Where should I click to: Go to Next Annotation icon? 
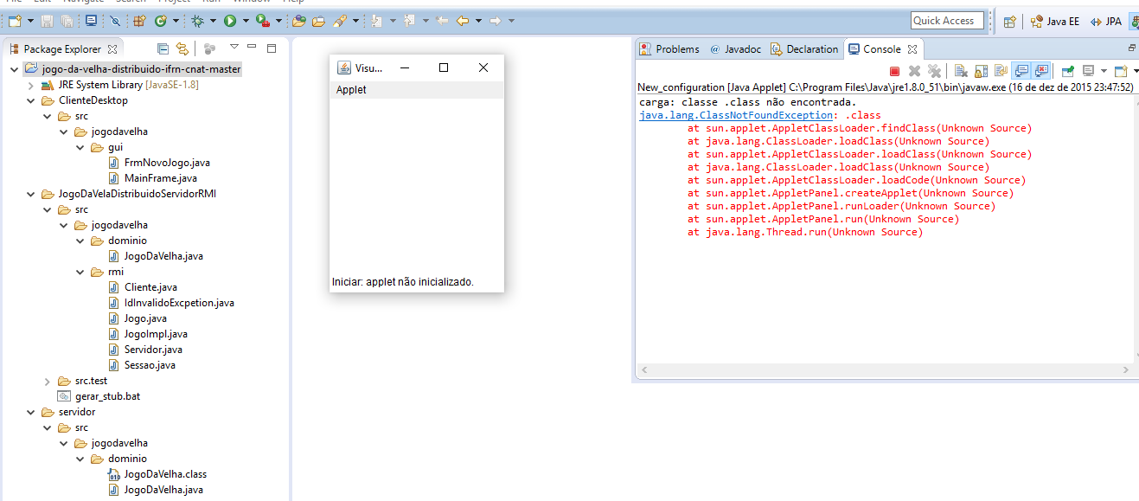[x=375, y=21]
